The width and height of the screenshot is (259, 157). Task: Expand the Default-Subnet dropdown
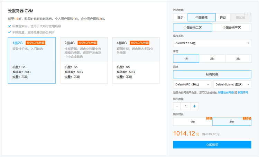tap(232, 84)
